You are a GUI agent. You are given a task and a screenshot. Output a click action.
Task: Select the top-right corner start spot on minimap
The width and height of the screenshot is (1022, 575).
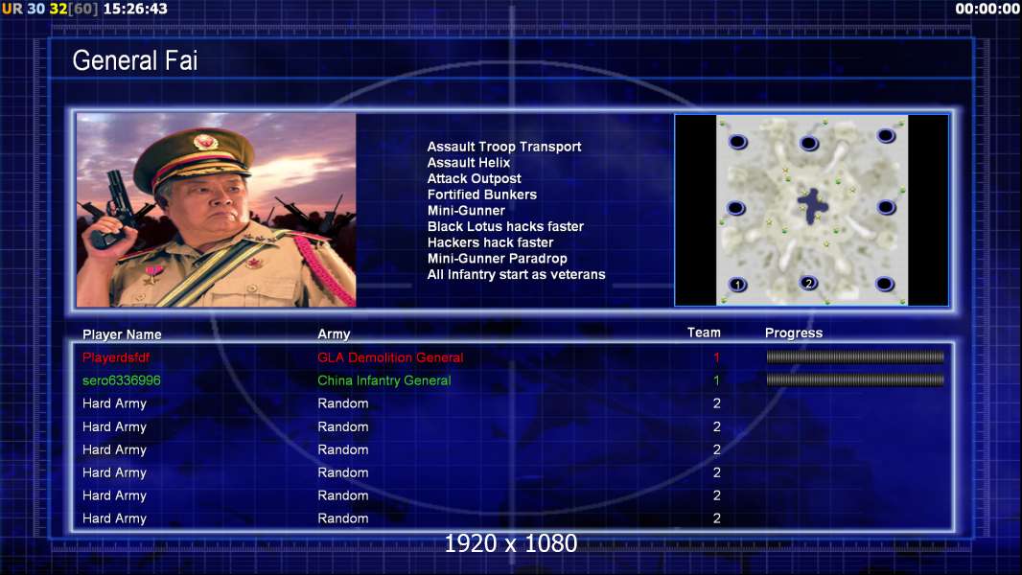(885, 135)
